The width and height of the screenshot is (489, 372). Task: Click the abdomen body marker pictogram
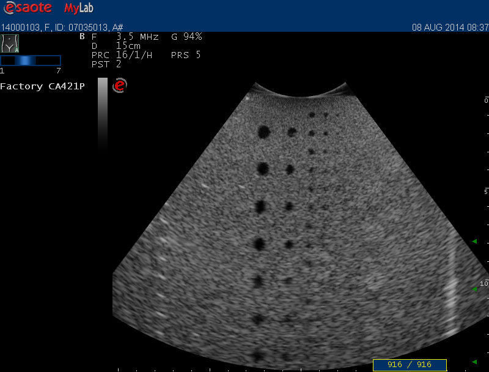tap(10, 43)
